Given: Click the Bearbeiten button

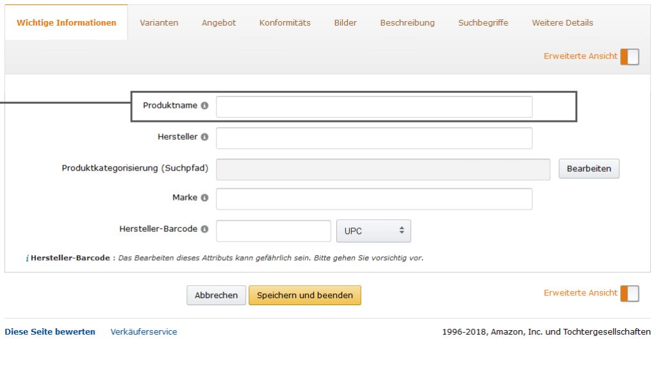Looking at the screenshot, I should (589, 169).
